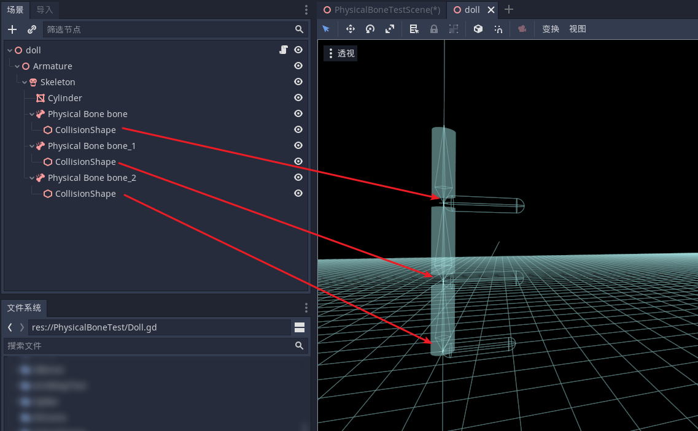This screenshot has width=698, height=431.
Task: Hide CollisionShape under Physical Bone bone_2
Action: pos(298,194)
